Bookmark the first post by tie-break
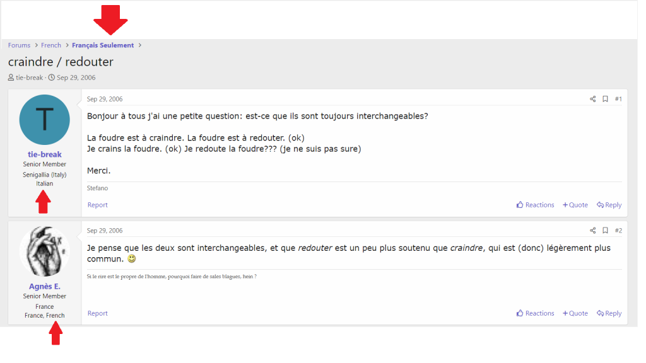 pos(605,99)
